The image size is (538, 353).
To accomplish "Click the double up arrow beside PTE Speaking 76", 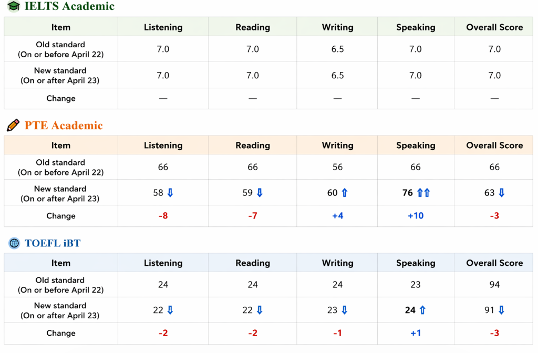I will pyautogui.click(x=423, y=193).
